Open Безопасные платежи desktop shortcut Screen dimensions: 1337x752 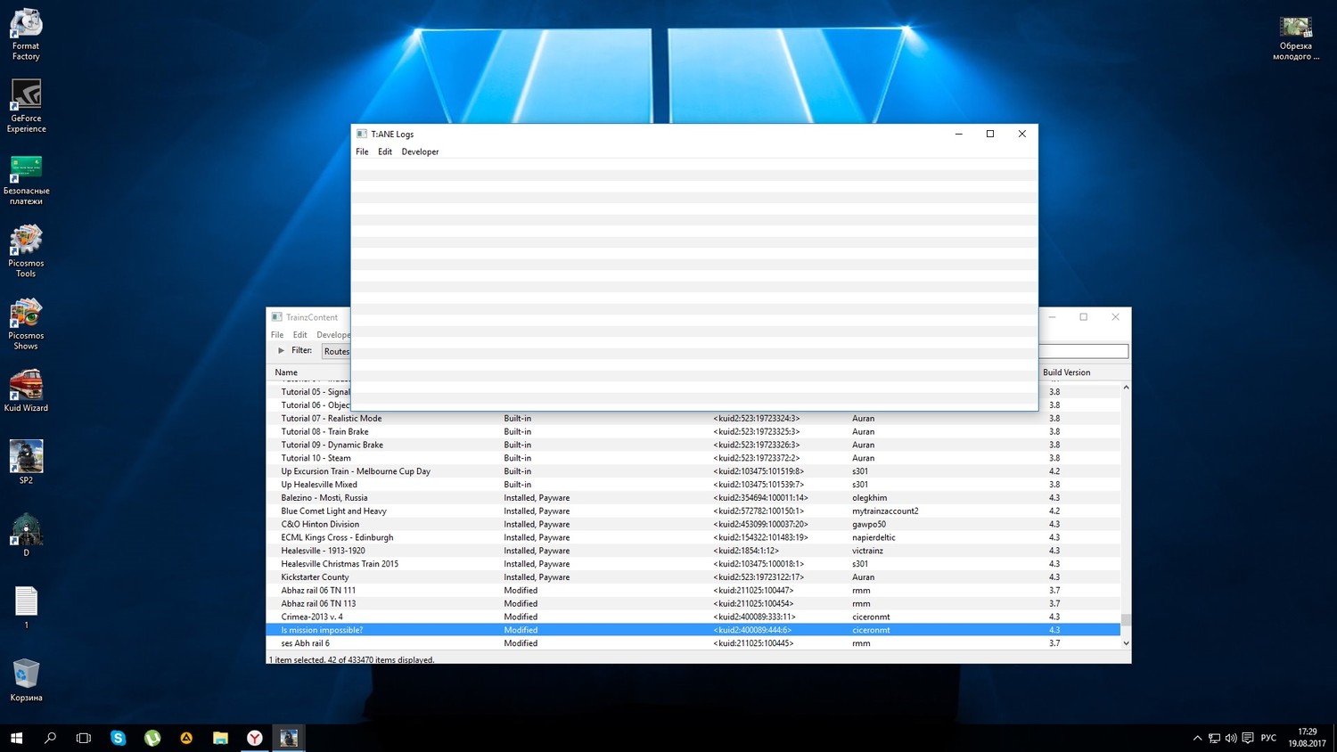[x=26, y=179]
